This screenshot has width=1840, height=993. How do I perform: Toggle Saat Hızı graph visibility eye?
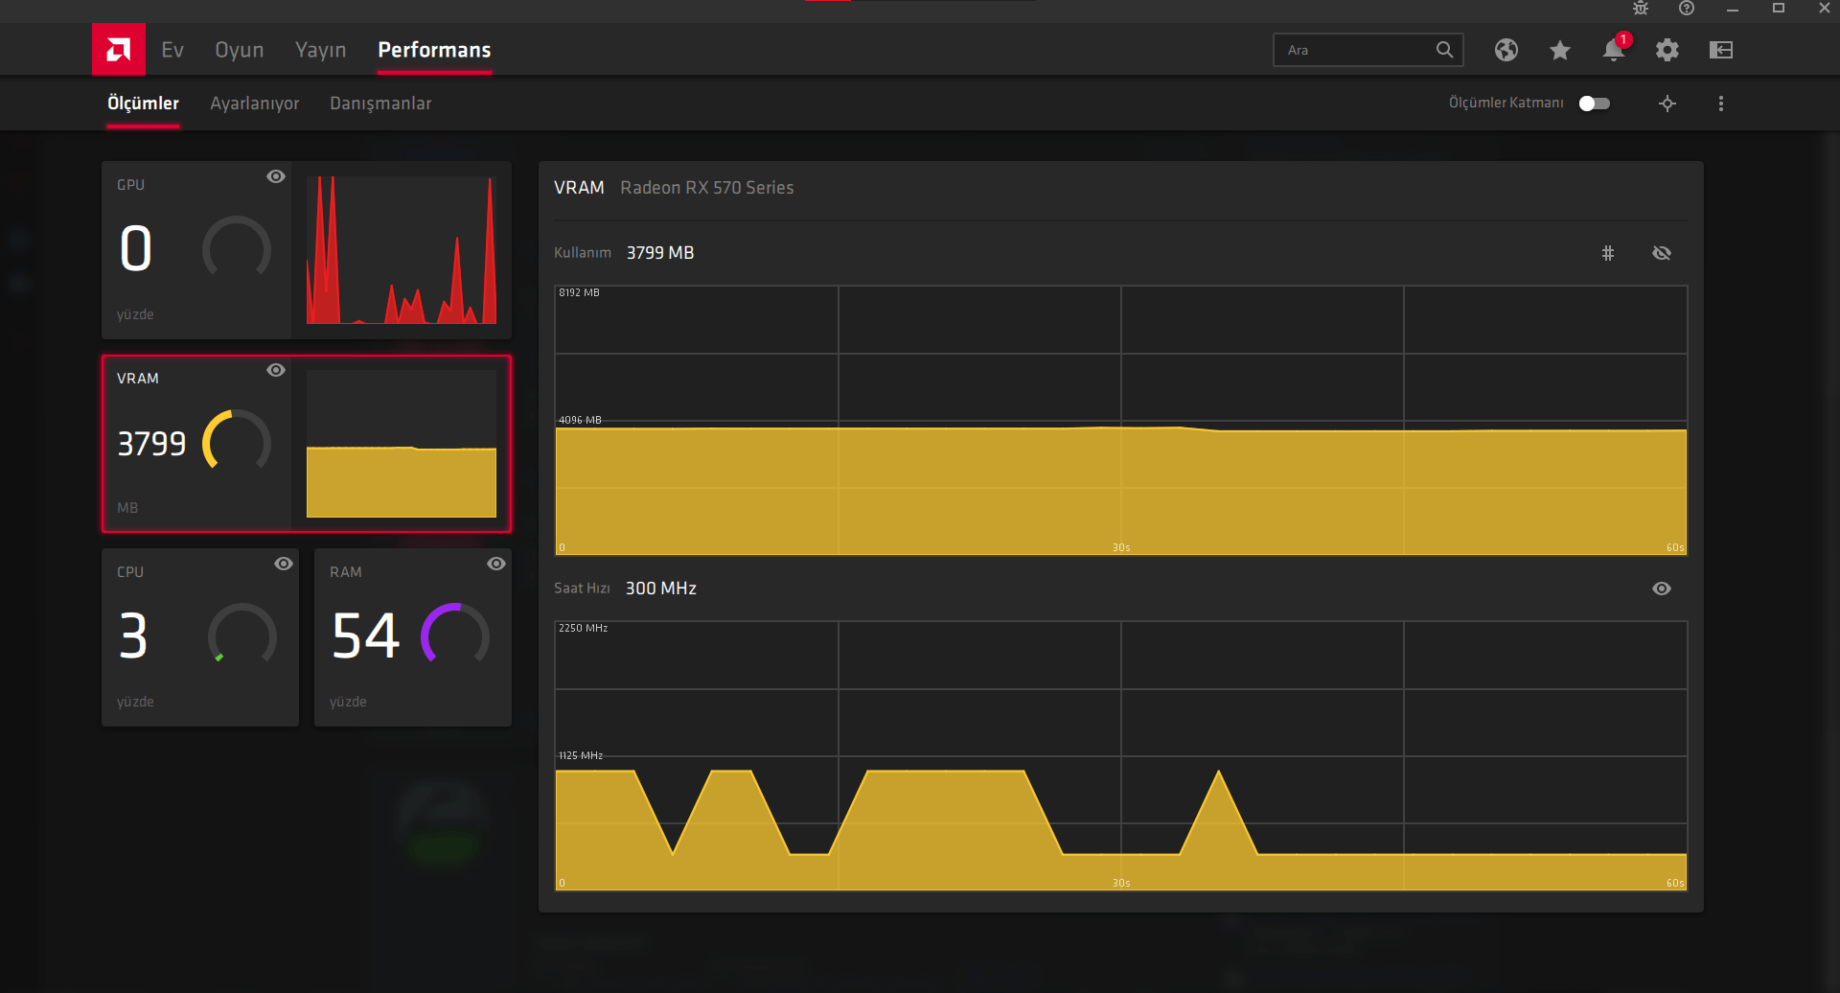(x=1662, y=589)
